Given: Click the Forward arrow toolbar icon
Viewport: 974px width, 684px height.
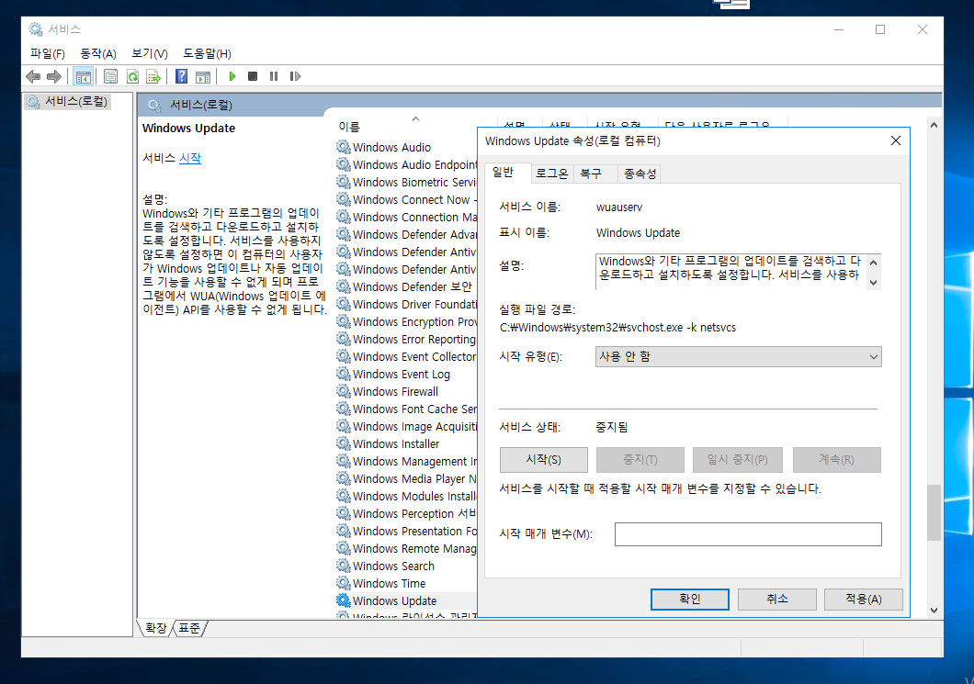Looking at the screenshot, I should pos(54,76).
